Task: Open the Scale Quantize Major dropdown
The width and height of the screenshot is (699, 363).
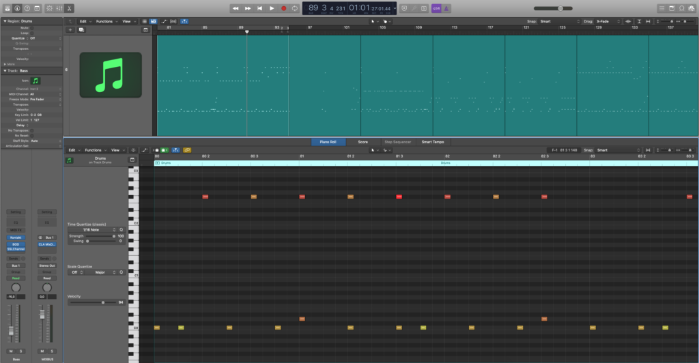Action: click(x=101, y=272)
